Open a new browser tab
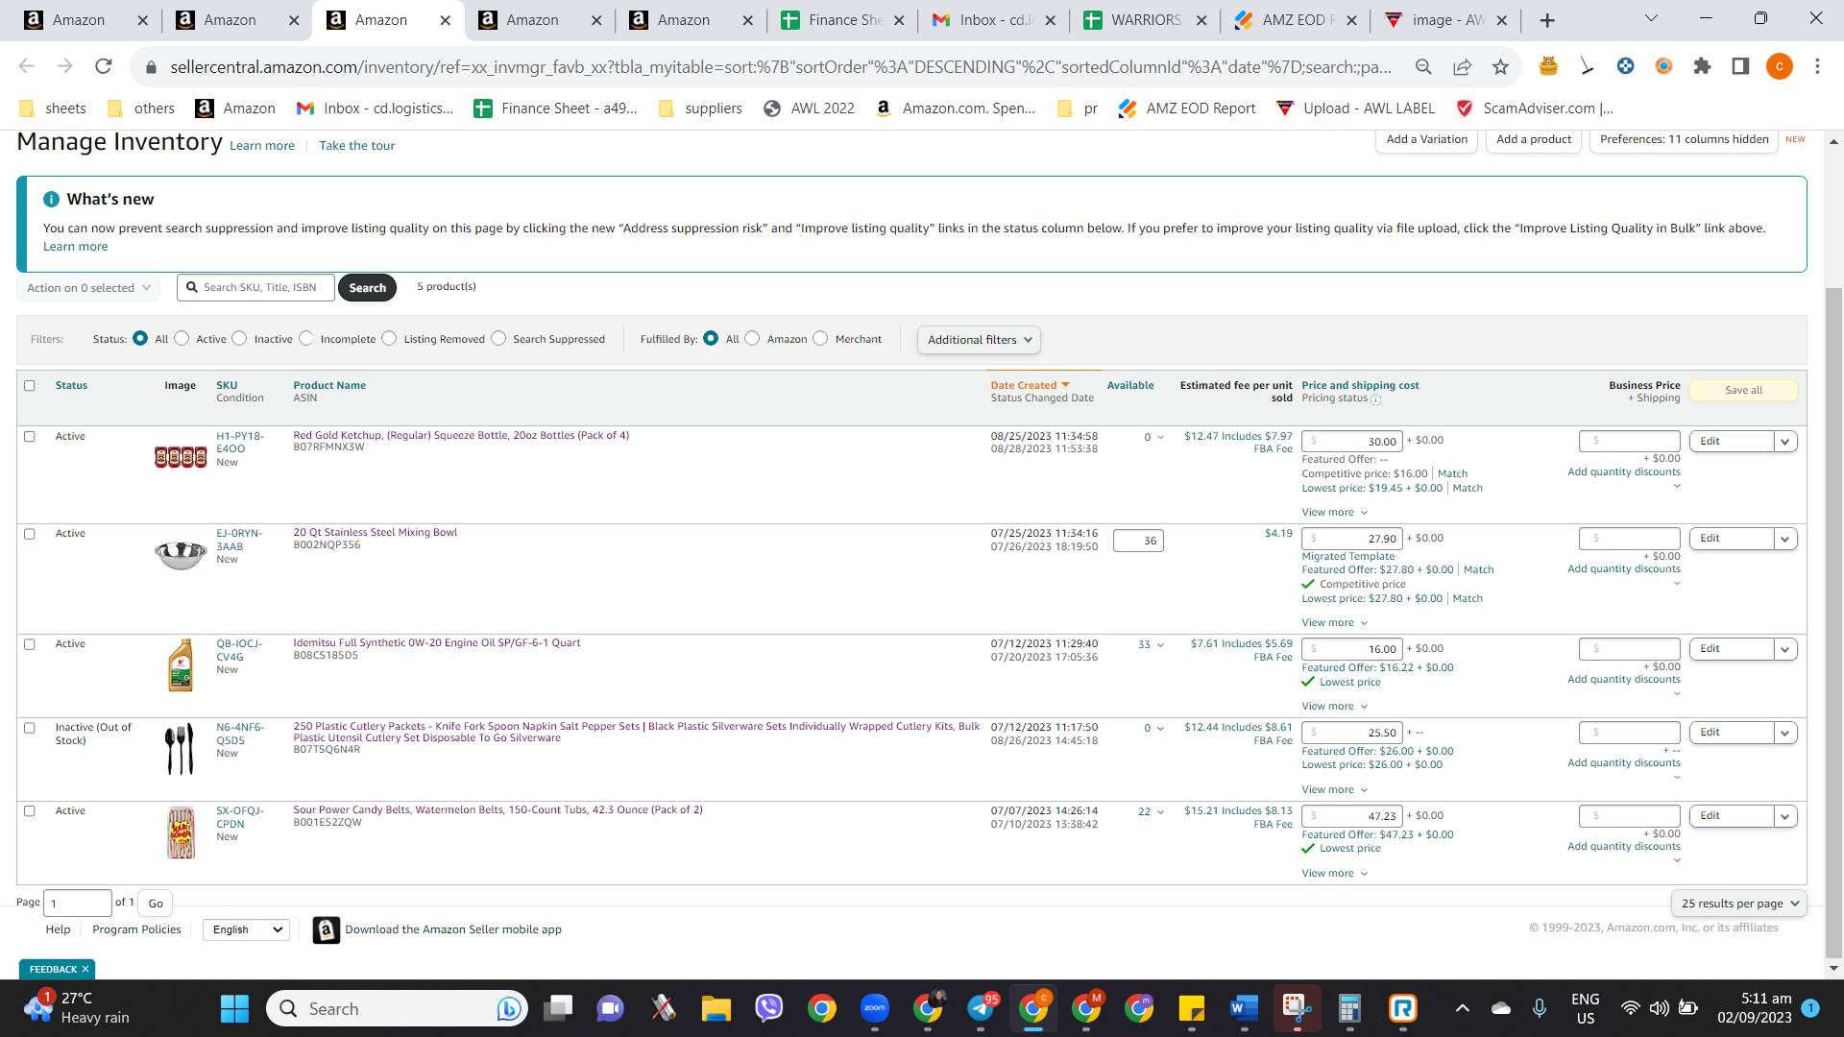Viewport: 1844px width, 1037px height. point(1546,20)
